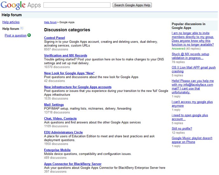Click the 13718 discussions count text
This screenshot has width=219, height=175.
pyautogui.click(x=57, y=112)
